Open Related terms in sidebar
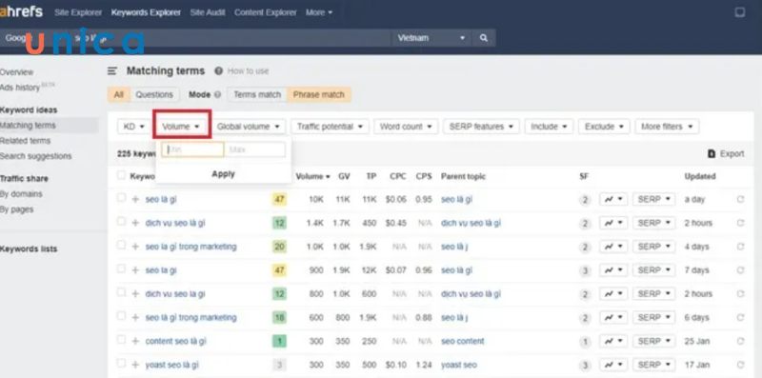 click(25, 141)
